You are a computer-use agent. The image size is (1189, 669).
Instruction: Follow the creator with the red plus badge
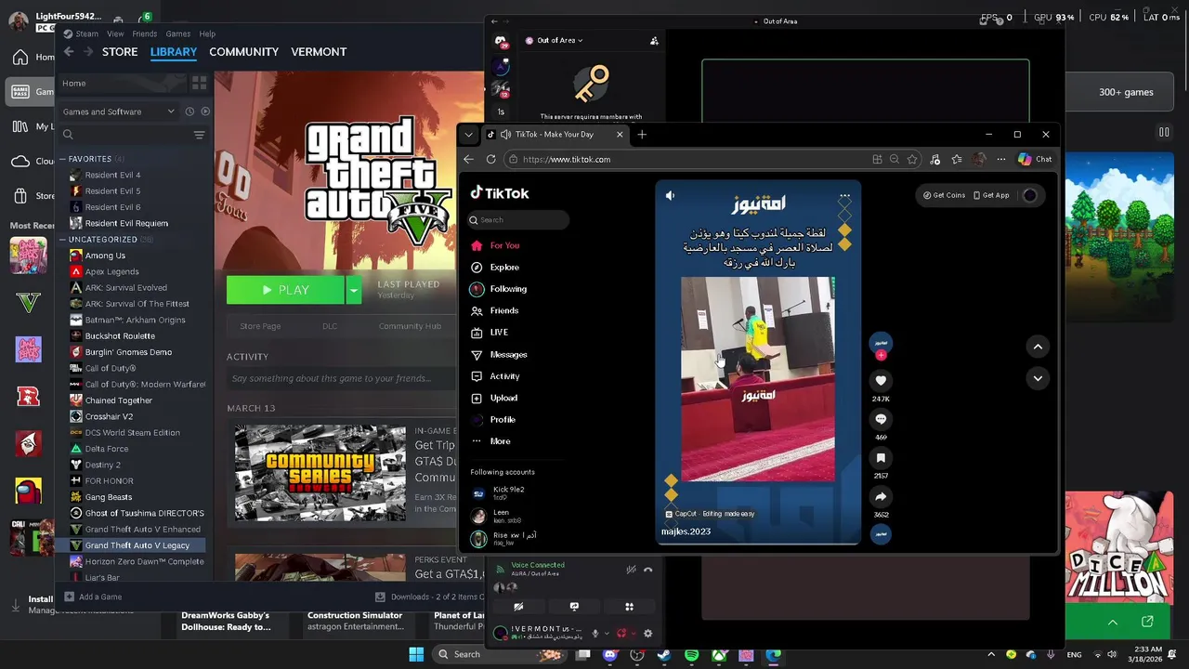[881, 355]
